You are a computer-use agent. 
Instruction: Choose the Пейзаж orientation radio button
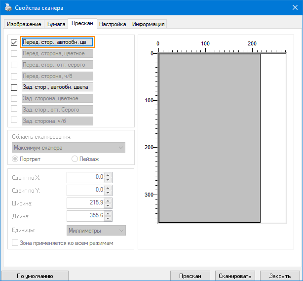pos(75,159)
